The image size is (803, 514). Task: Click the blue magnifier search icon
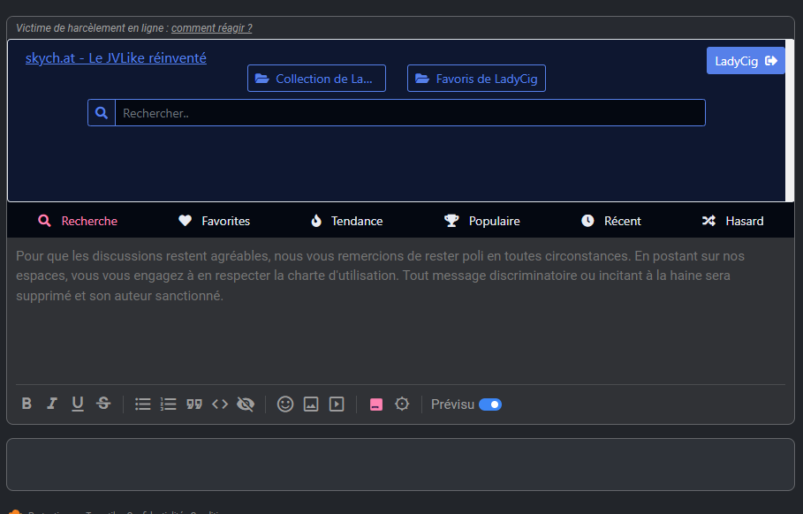tap(102, 113)
